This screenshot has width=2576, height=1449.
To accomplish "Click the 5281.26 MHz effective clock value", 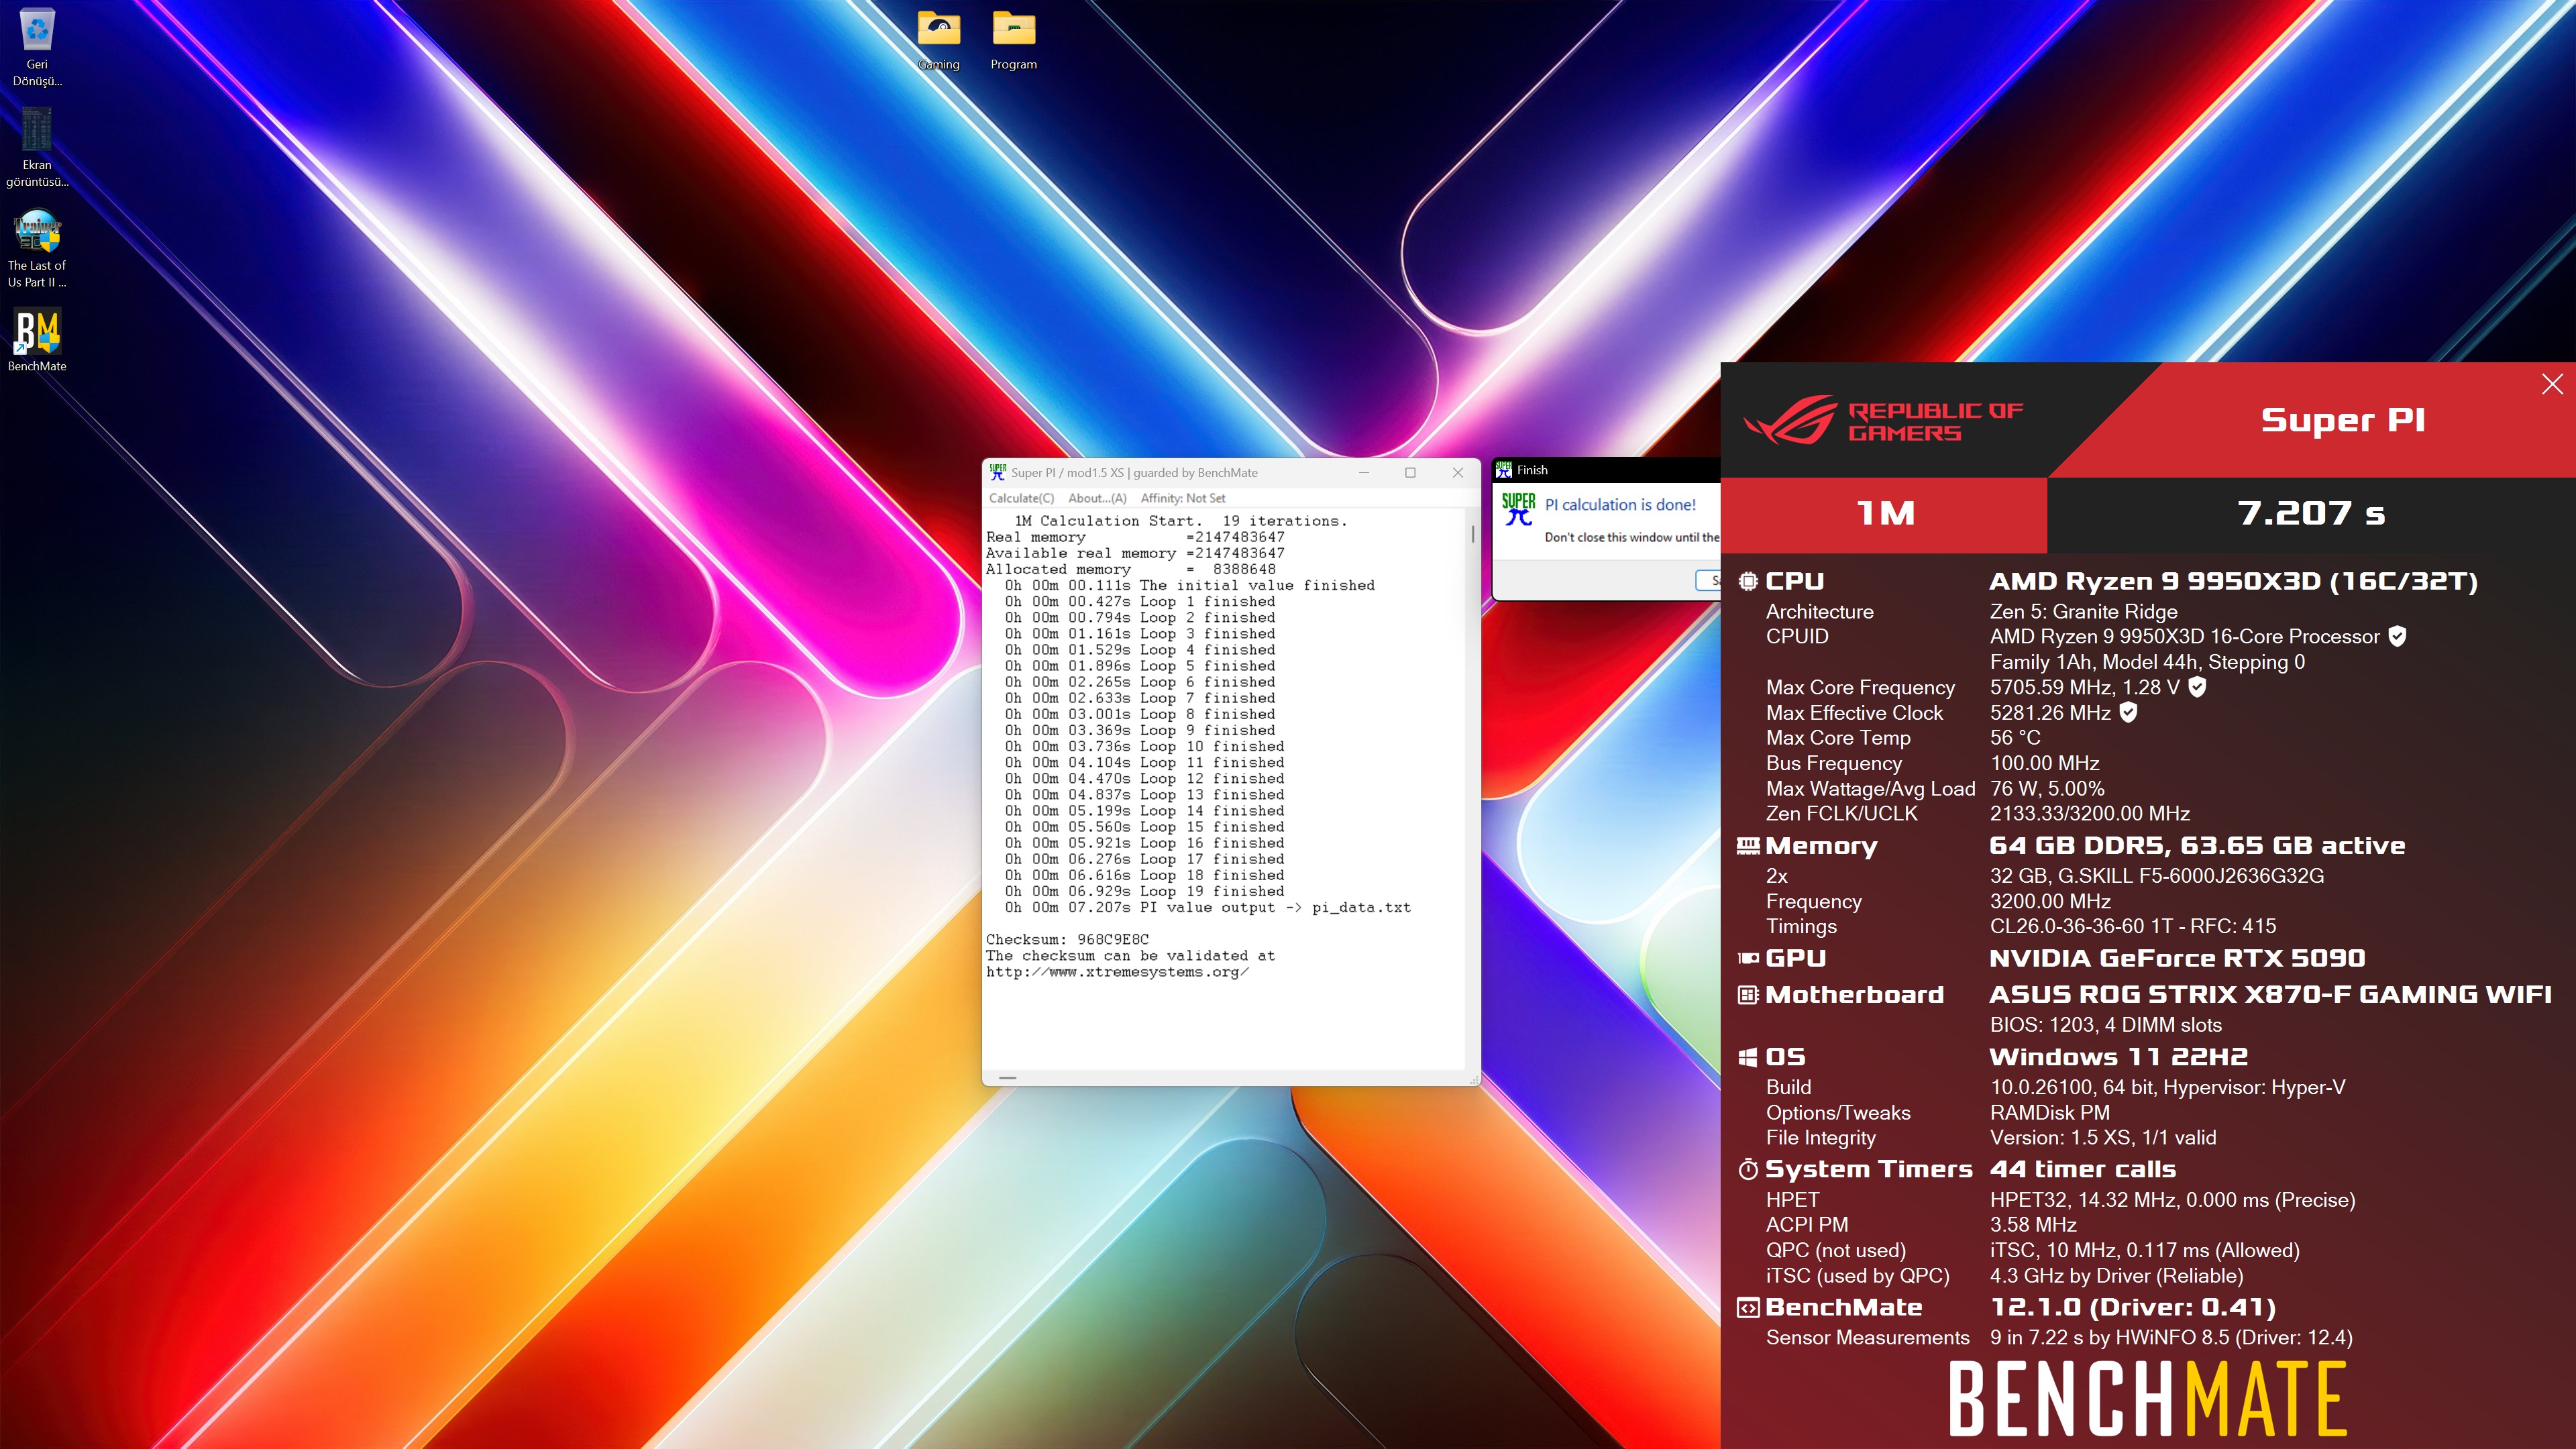I will [x=2050, y=713].
